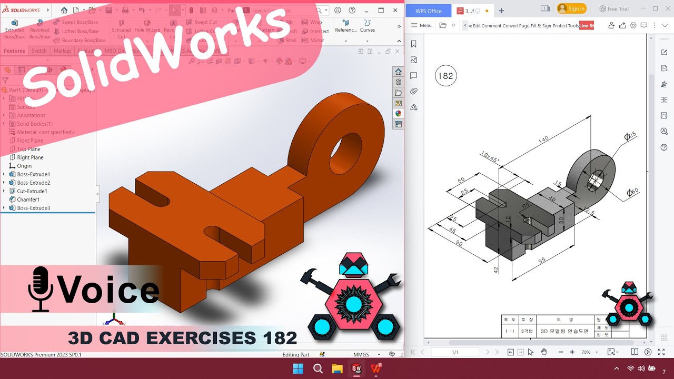The height and width of the screenshot is (379, 674).
Task: Open File Explorer task pane folder tab
Action: (x=399, y=93)
